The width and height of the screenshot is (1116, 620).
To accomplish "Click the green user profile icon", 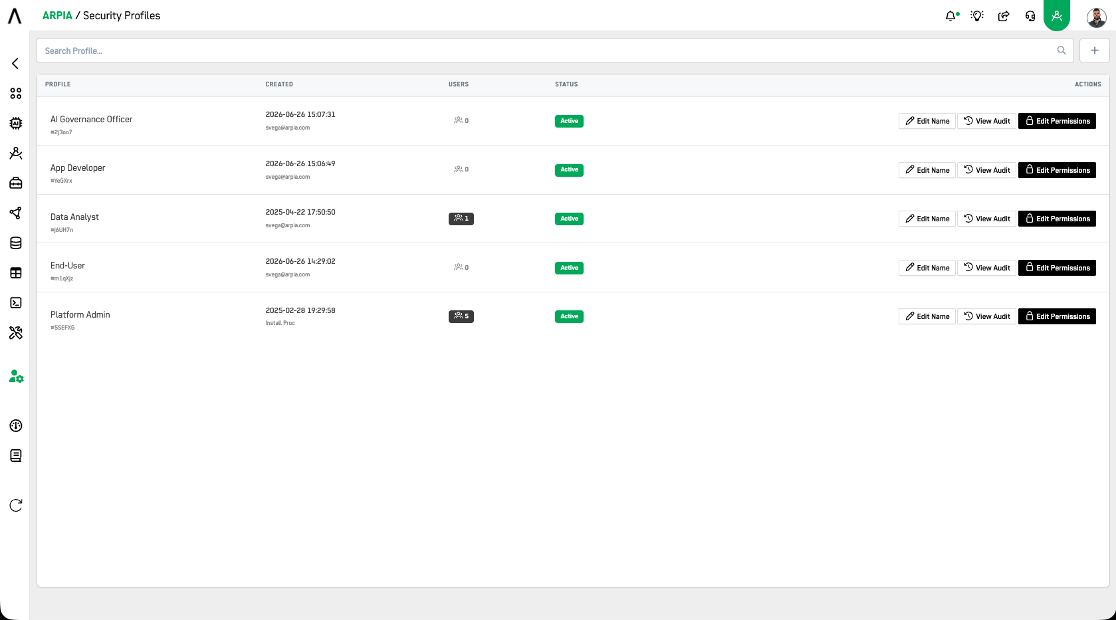I will pyautogui.click(x=1057, y=15).
